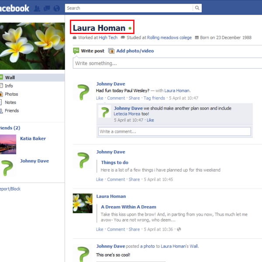
Task: Open the large flower profile picture
Action: [x=32, y=46]
